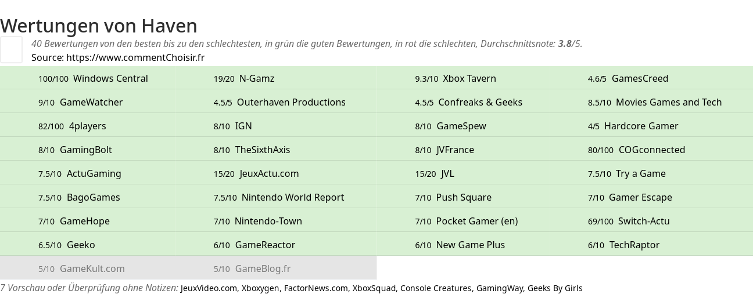753x294 pixels.
Task: Click the source URL www.commentChoisir.fr
Action: [135, 57]
